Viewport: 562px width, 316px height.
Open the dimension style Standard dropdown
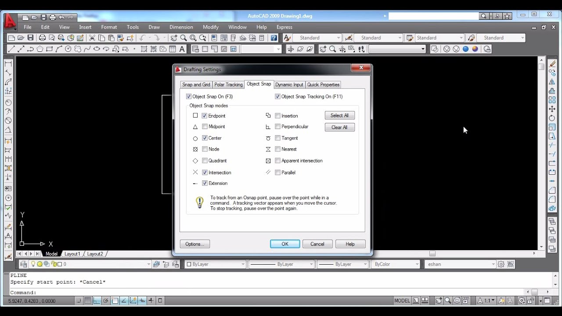378,38
